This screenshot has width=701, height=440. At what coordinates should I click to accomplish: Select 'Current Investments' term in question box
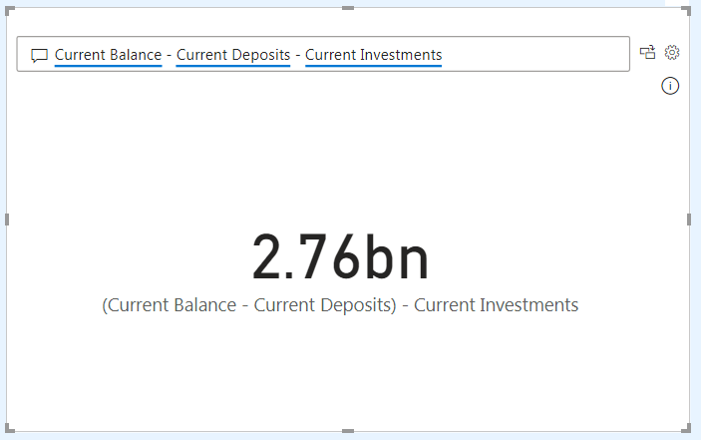coord(373,55)
